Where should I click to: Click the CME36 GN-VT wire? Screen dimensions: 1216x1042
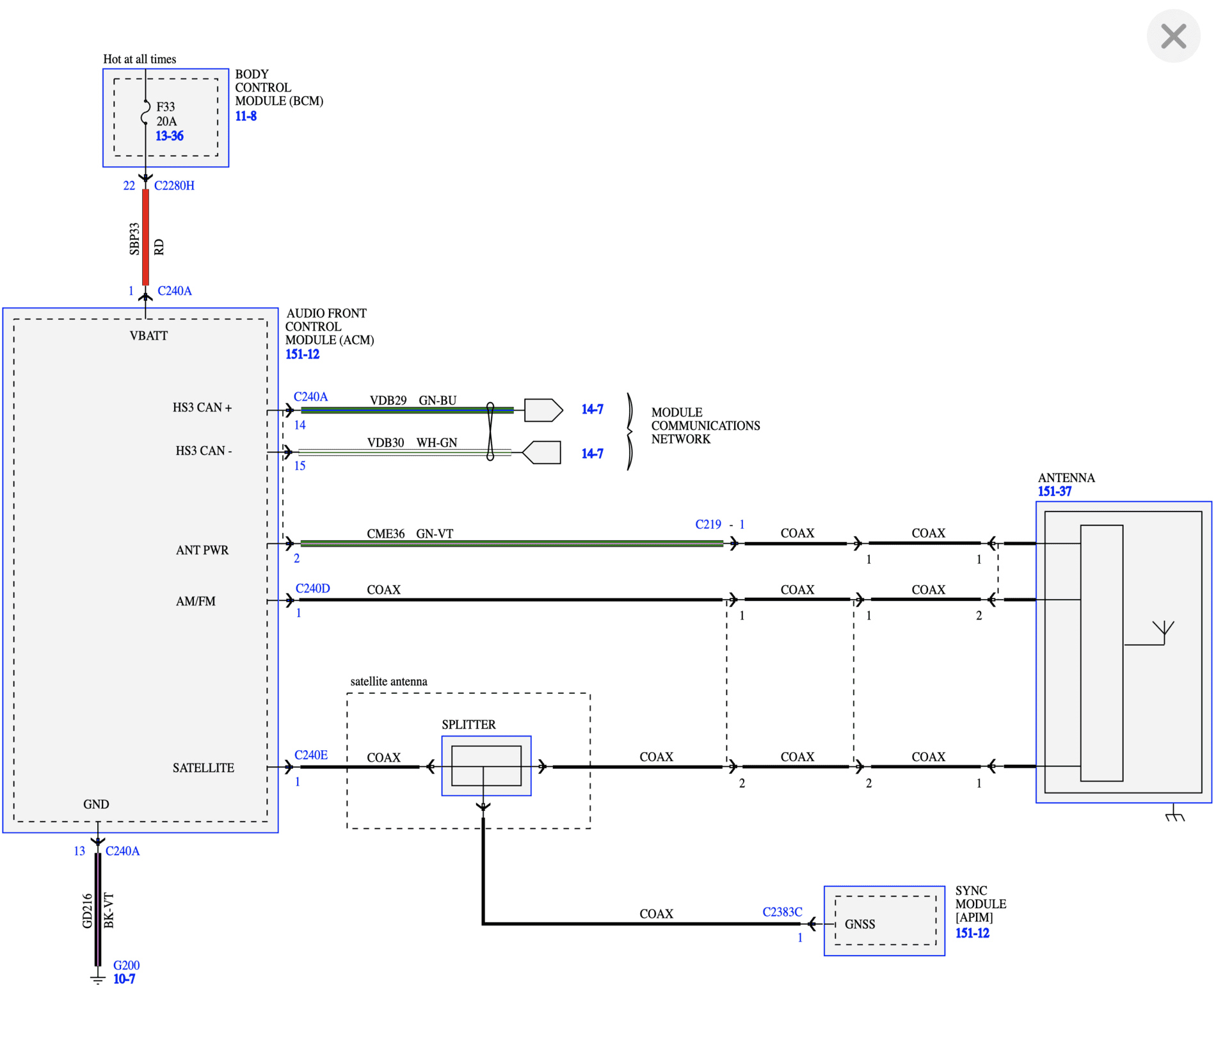pyautogui.click(x=511, y=543)
